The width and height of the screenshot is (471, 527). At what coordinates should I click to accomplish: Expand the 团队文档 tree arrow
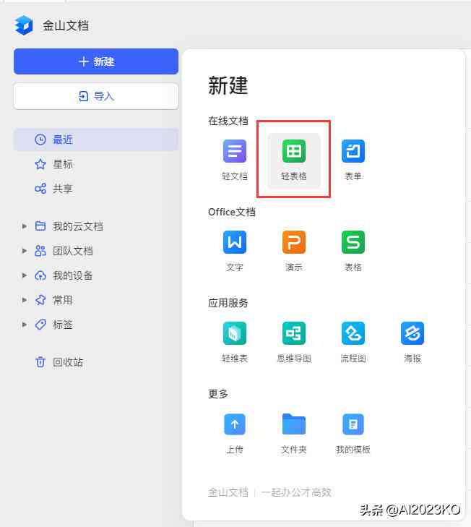(24, 251)
